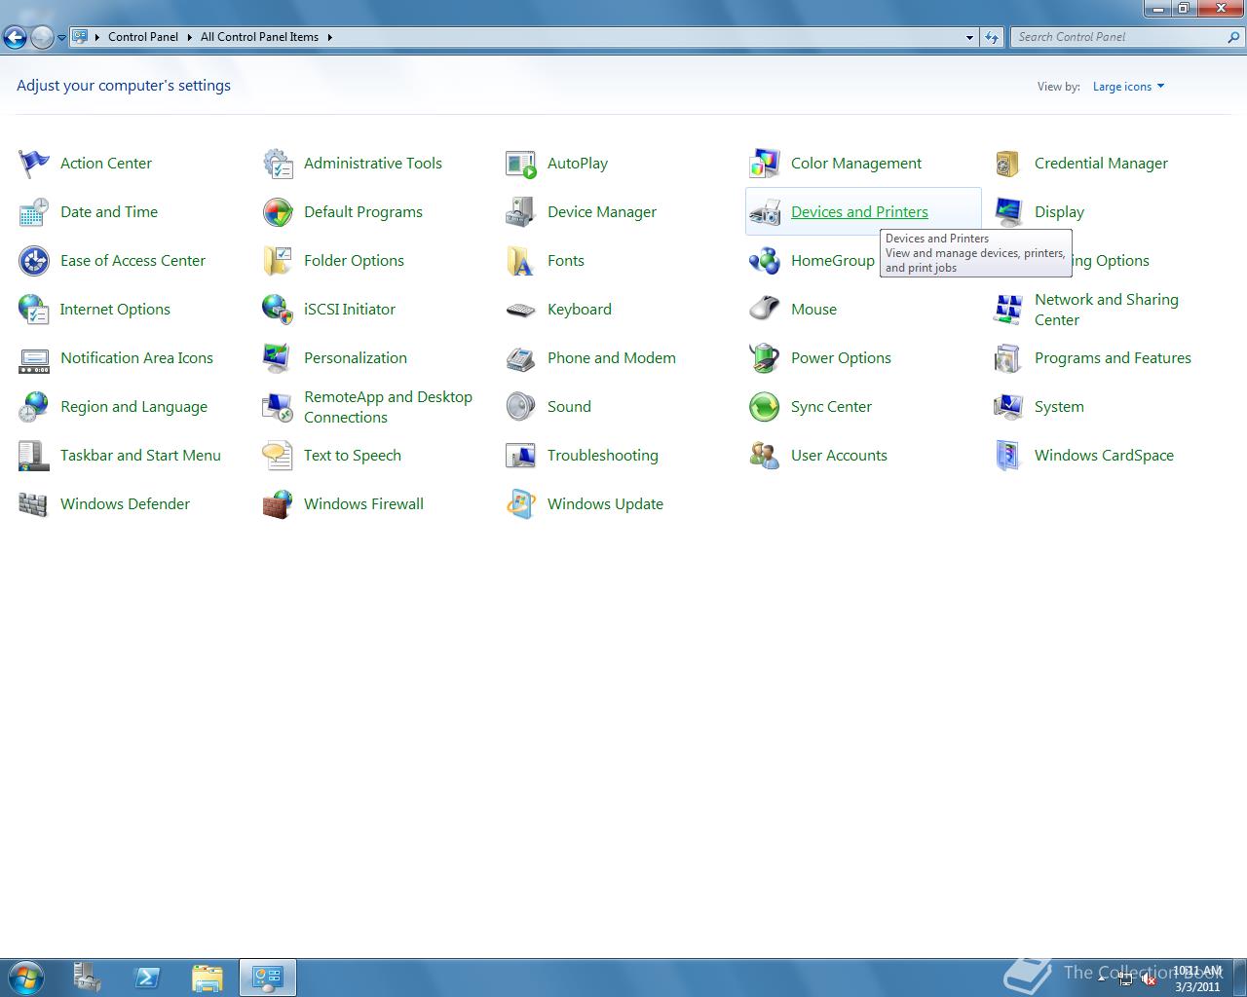This screenshot has width=1247, height=997.
Task: Click in the Search Control Panel field
Action: click(x=1118, y=37)
